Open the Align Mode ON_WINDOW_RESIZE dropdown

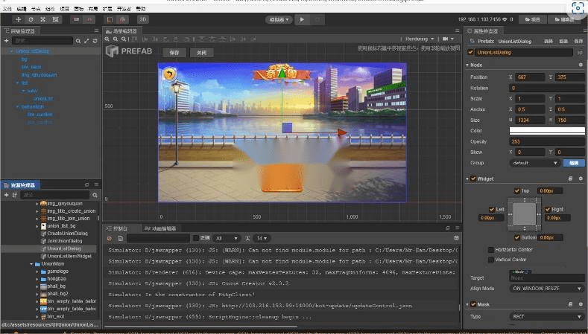point(547,289)
